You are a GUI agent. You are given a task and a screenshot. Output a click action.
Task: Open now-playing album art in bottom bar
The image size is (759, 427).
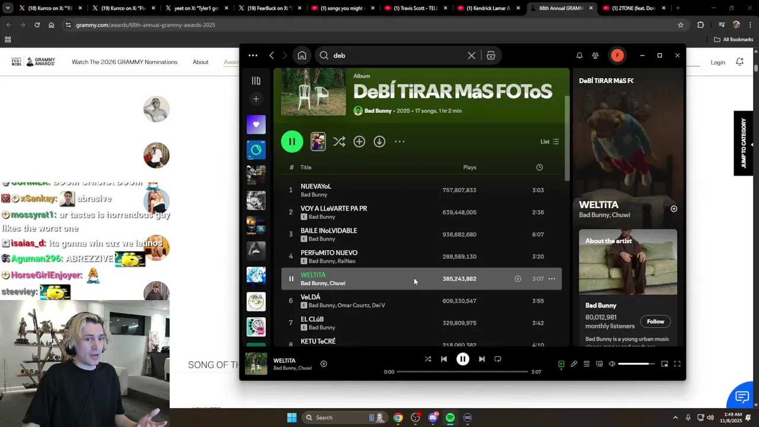[x=256, y=364]
